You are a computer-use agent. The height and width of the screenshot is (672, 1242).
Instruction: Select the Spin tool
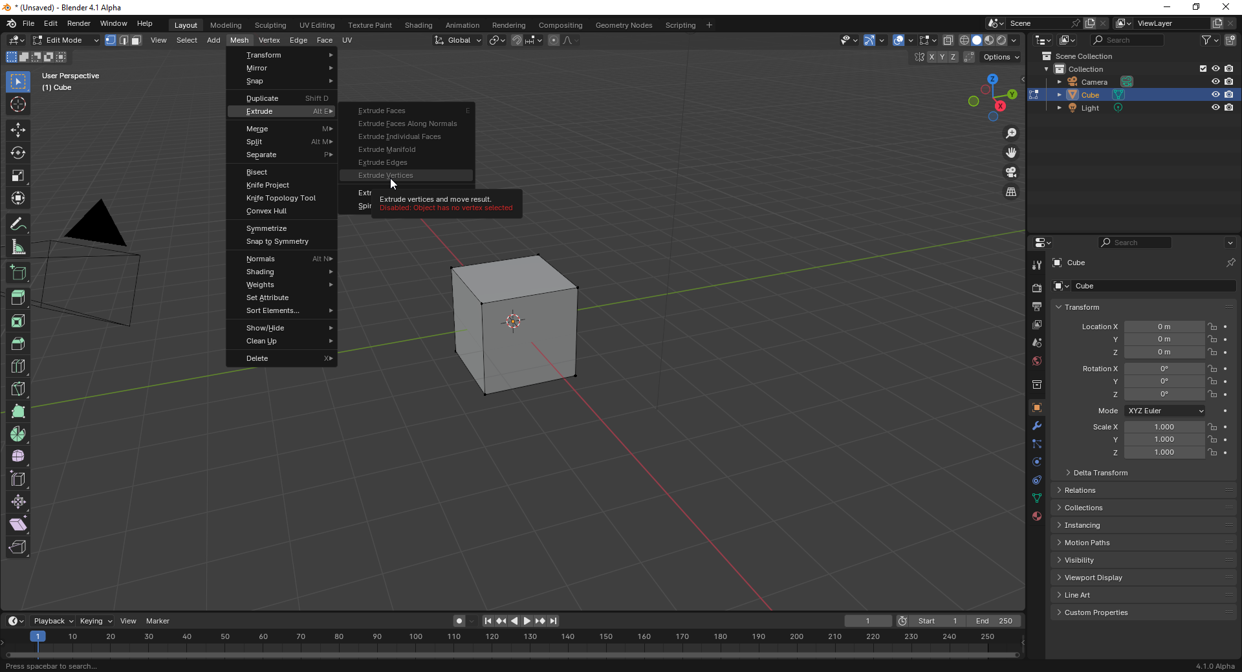click(x=18, y=434)
